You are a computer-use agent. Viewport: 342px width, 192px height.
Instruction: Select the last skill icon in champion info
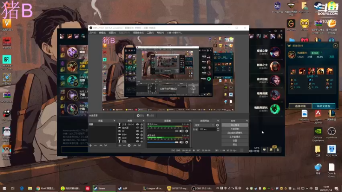click(330, 71)
